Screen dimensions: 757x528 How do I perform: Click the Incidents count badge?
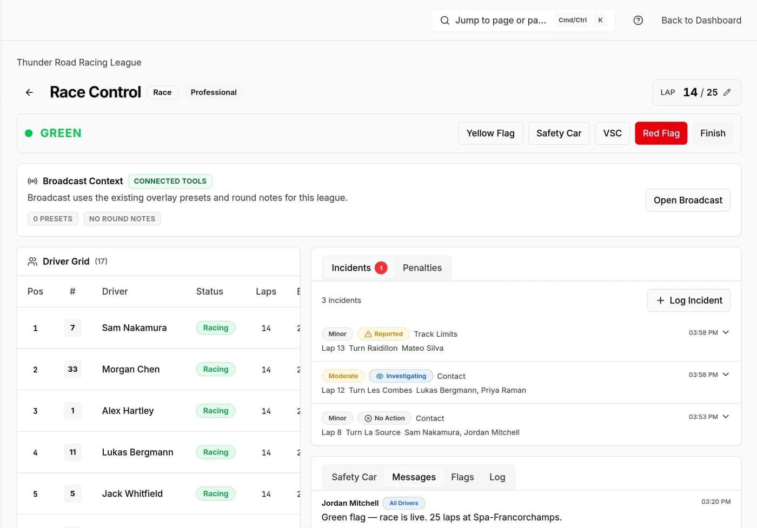point(381,268)
